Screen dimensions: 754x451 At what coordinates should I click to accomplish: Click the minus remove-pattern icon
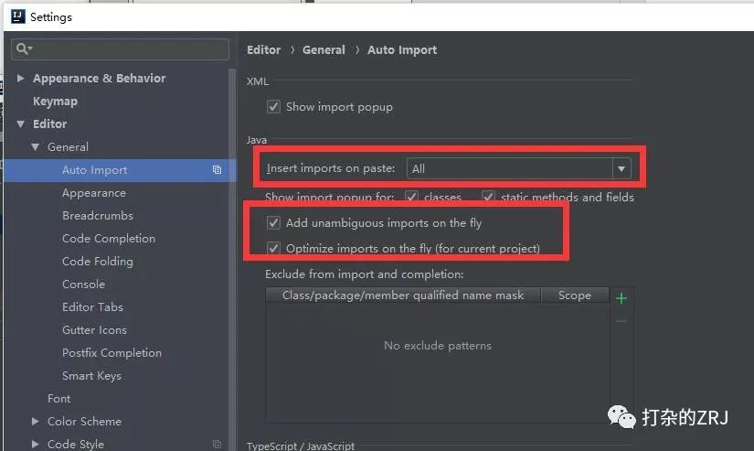621,321
